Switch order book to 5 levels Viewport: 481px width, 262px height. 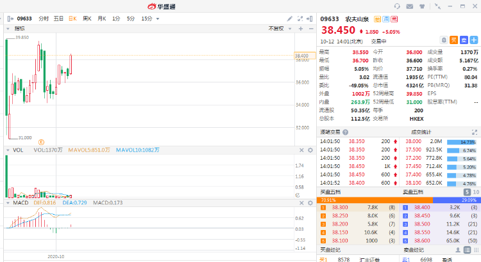(x=468, y=192)
